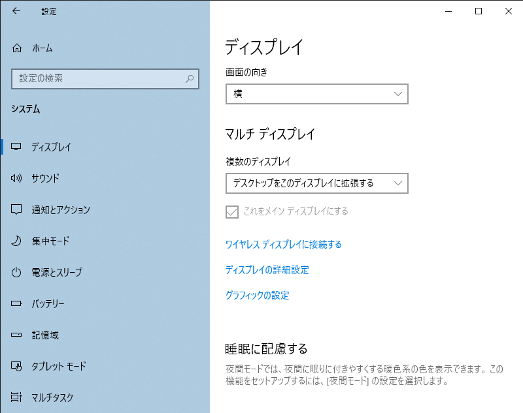Close the 設定 window
The image size is (523, 413).
[x=509, y=11]
